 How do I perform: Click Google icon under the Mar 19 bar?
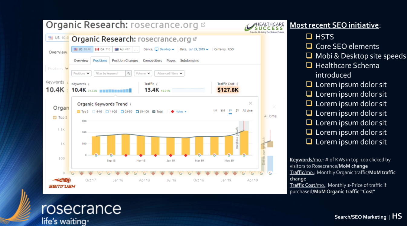(200, 155)
